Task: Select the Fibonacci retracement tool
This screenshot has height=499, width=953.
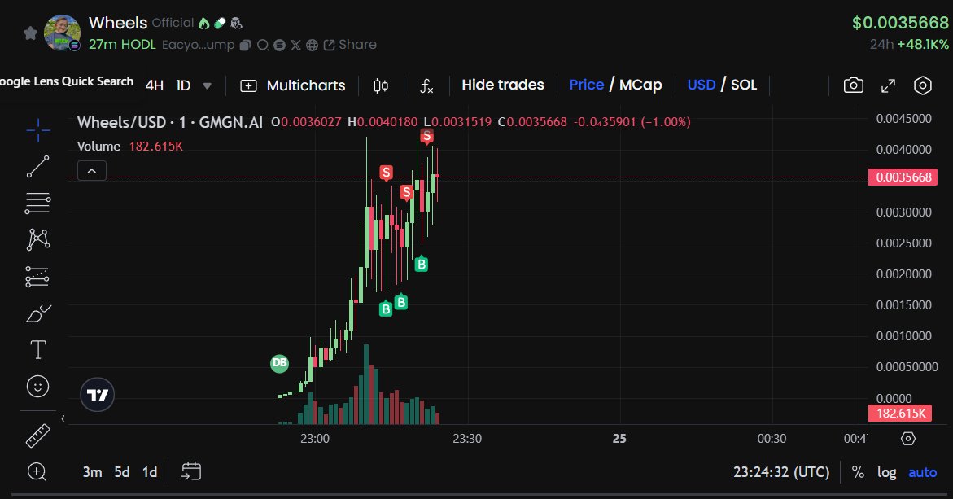Action: point(37,203)
